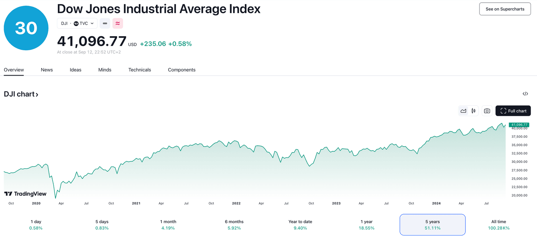Viewport: 537px width, 238px height.
Task: Click the TV logo inside the symbol pill
Action: click(x=77, y=23)
